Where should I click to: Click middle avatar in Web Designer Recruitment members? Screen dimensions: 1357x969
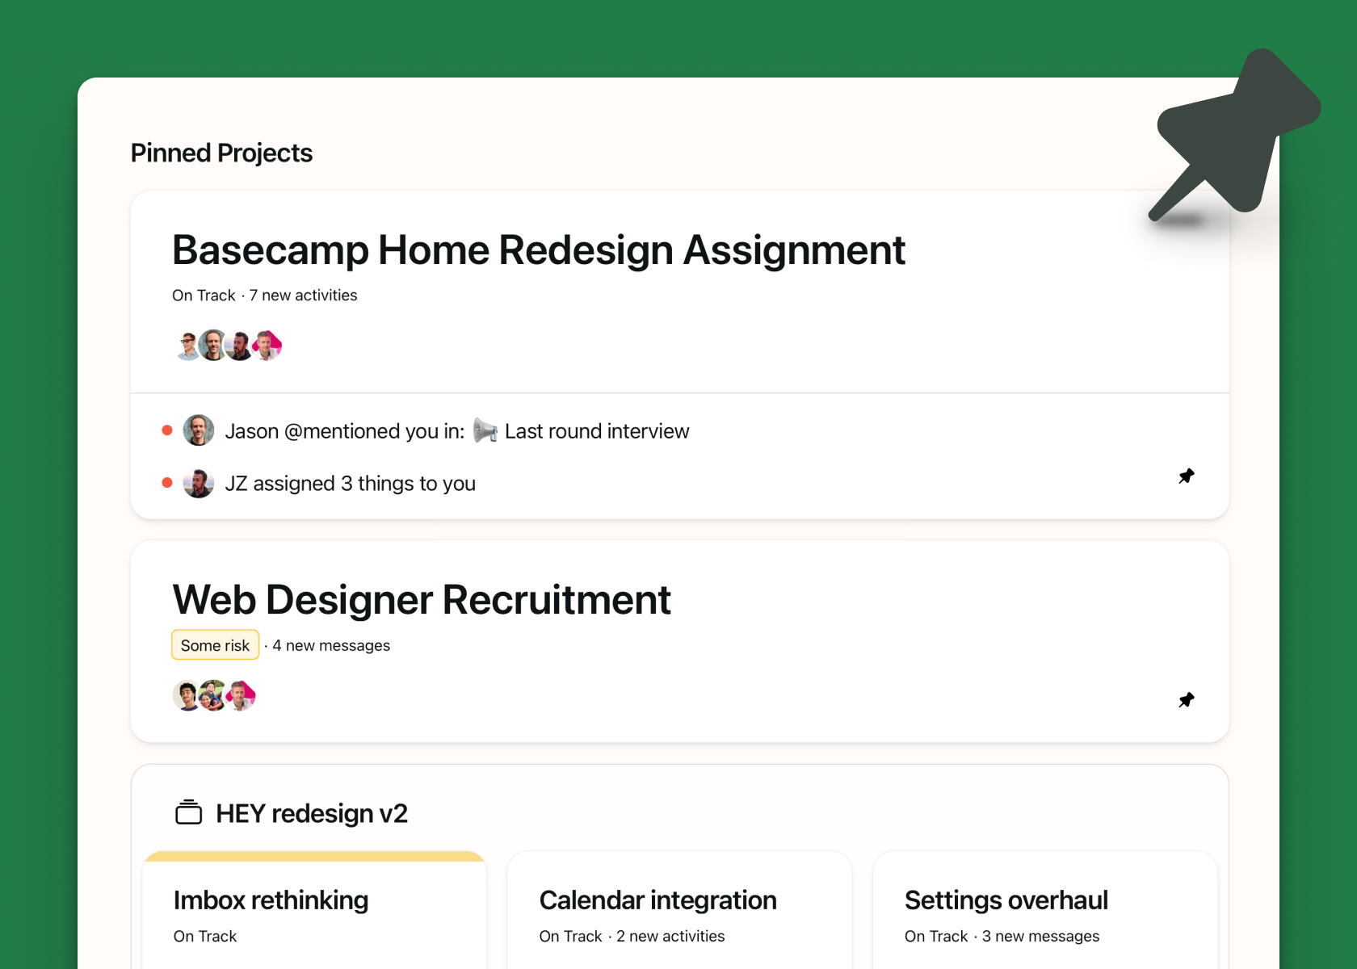(x=213, y=695)
